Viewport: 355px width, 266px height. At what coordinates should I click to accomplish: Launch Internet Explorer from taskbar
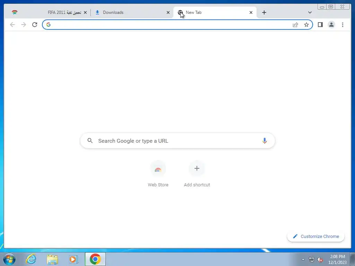[31, 259]
